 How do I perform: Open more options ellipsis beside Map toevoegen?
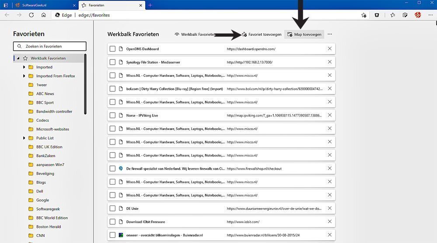tap(330, 34)
